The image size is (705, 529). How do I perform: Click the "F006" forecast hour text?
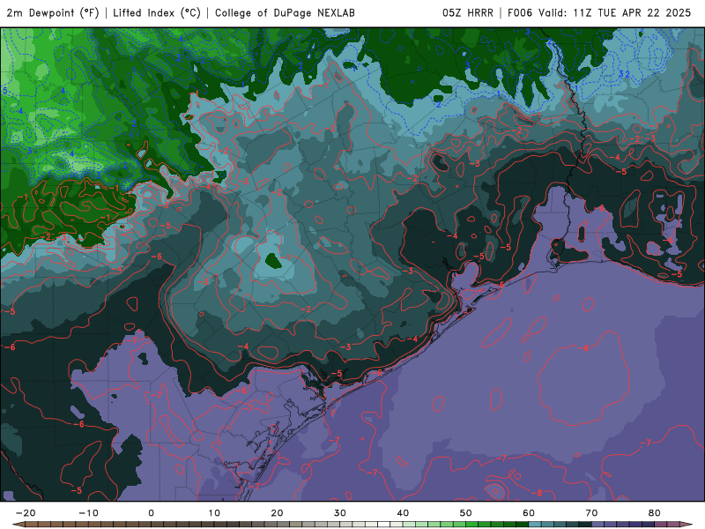tap(520, 13)
